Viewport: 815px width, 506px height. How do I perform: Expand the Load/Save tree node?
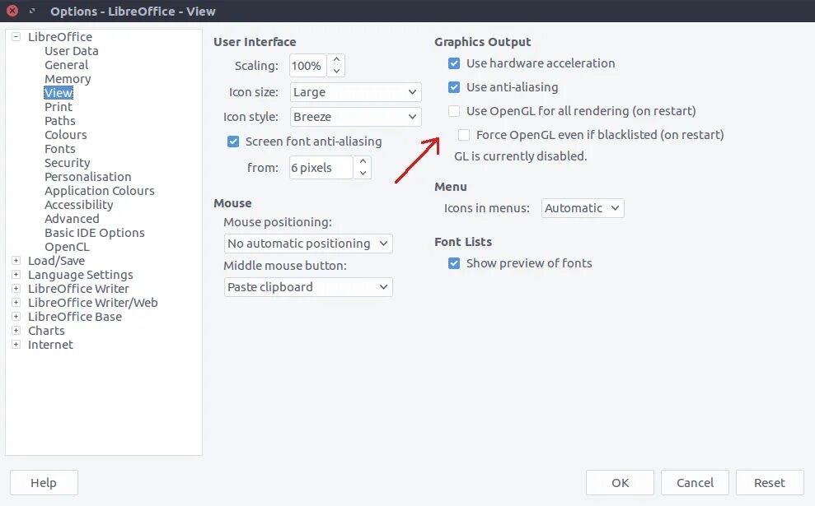pyautogui.click(x=16, y=261)
